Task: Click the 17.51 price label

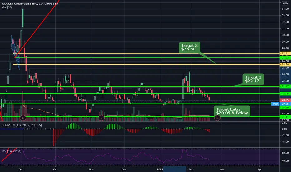Action: pos(285,117)
